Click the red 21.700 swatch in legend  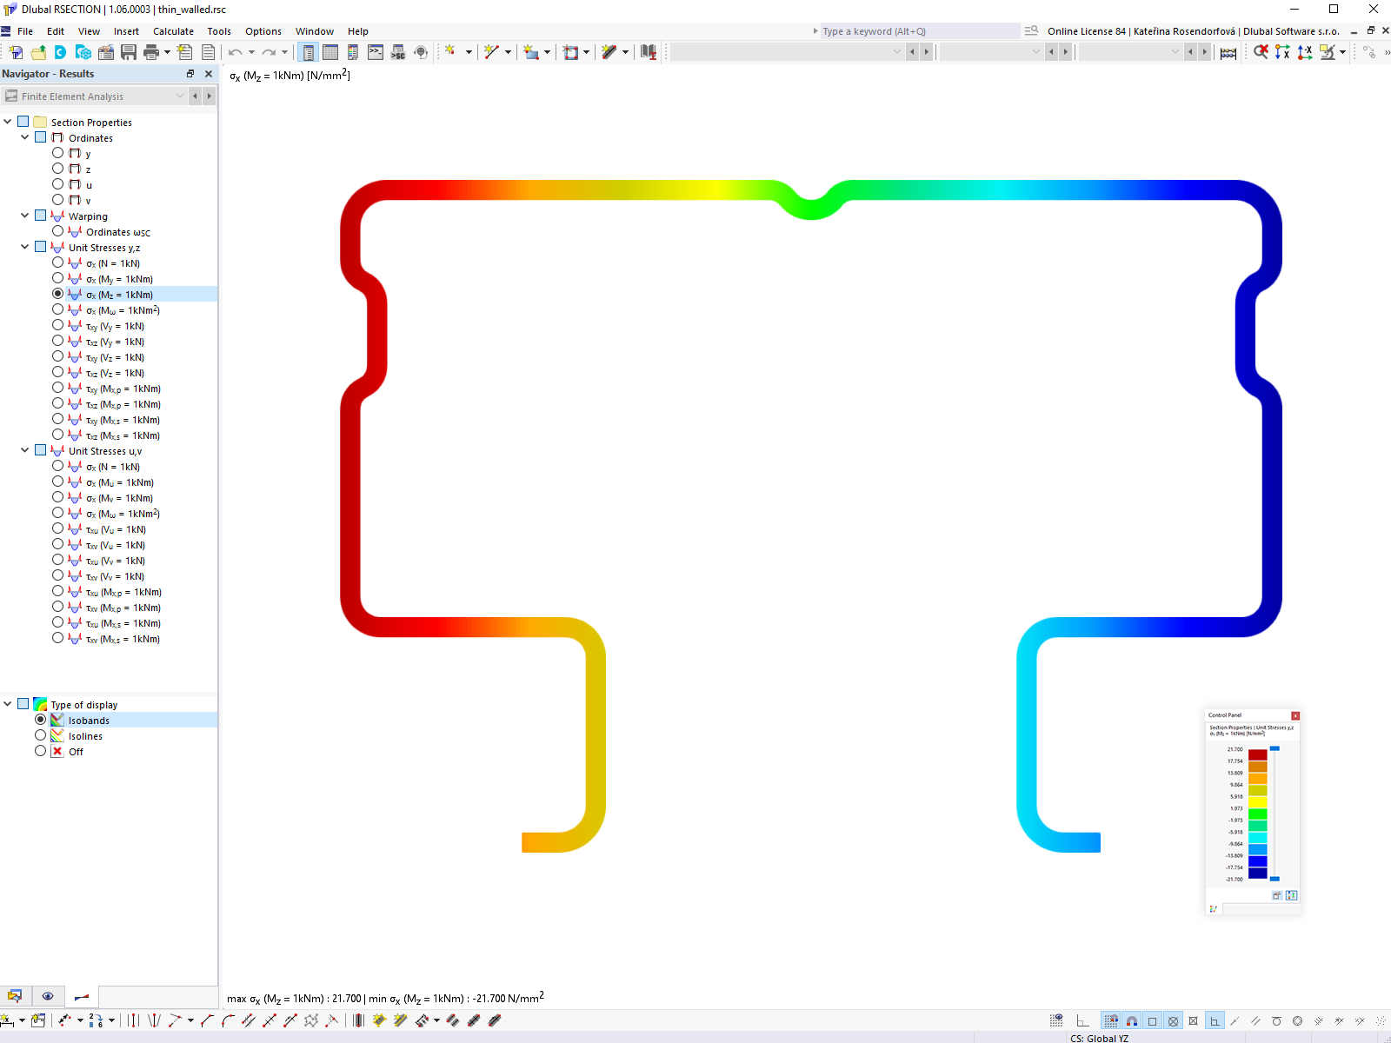1258,754
